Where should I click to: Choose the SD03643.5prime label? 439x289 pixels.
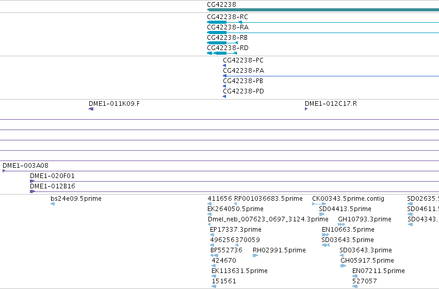click(348, 240)
